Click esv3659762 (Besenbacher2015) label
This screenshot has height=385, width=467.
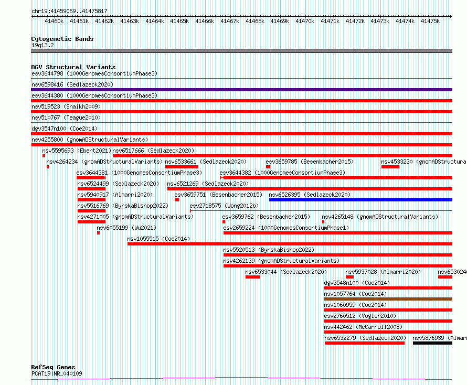[266, 217]
